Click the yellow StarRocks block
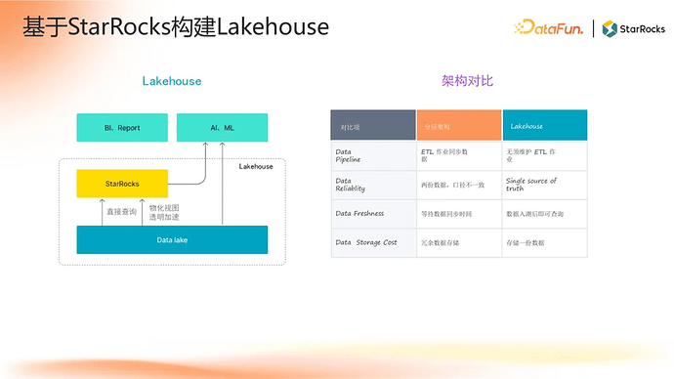Screen dimensions: 674x379 (122, 184)
